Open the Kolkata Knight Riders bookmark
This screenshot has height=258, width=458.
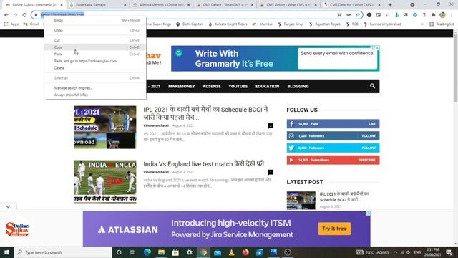(228, 24)
